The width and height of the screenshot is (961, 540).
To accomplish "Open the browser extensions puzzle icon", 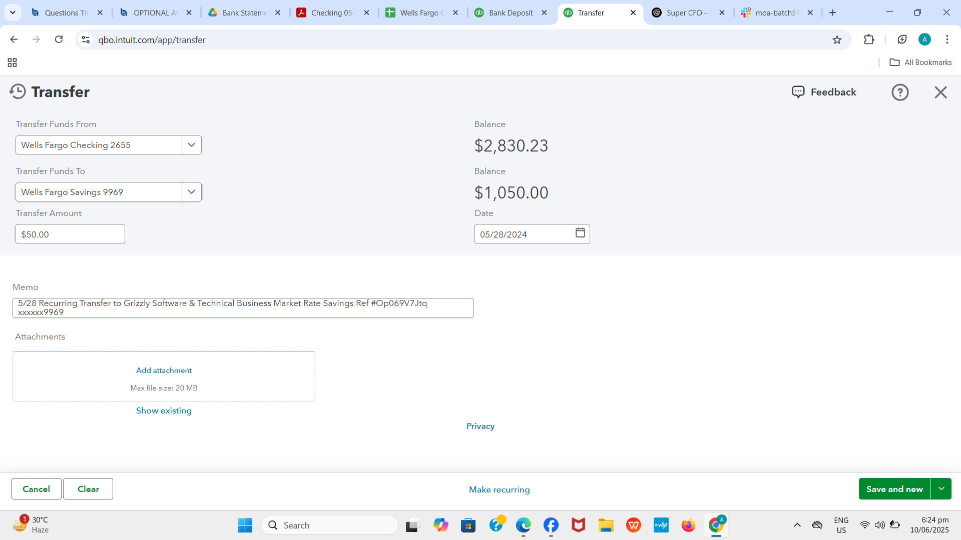I will (x=869, y=39).
